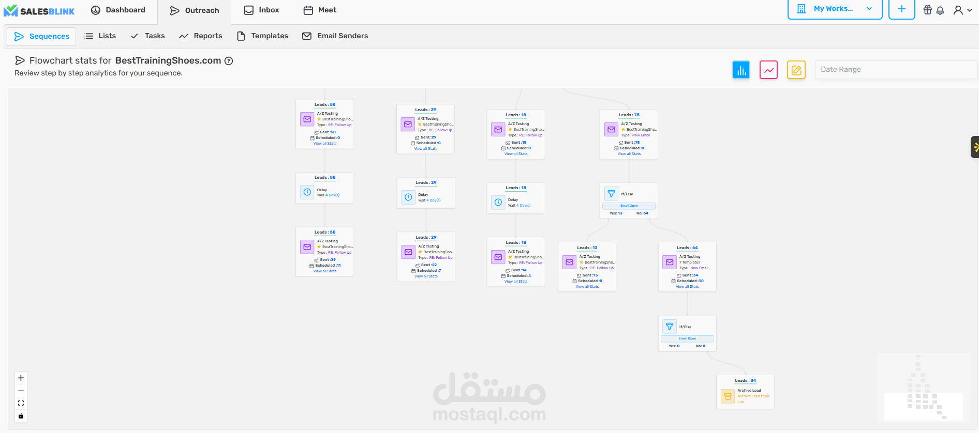
Task: Open the Lists section
Action: [100, 36]
